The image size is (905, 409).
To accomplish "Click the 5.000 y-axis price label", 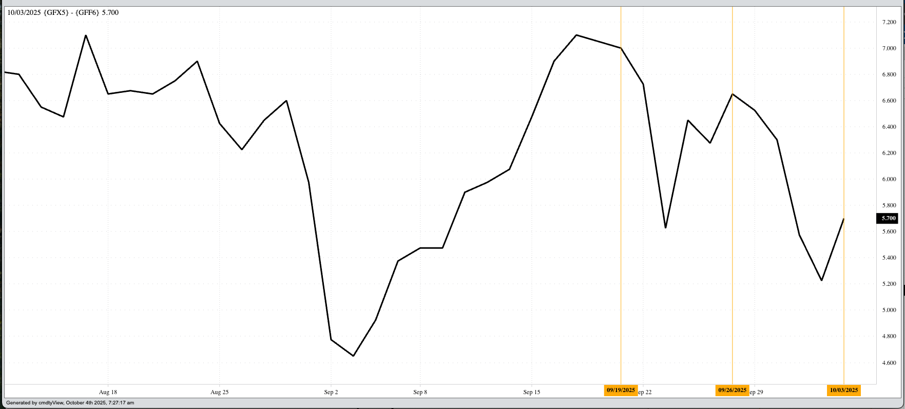I will (x=889, y=310).
